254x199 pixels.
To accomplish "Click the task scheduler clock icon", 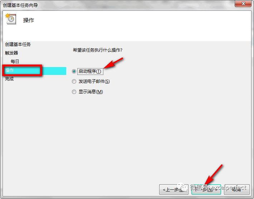I will (x=11, y=19).
